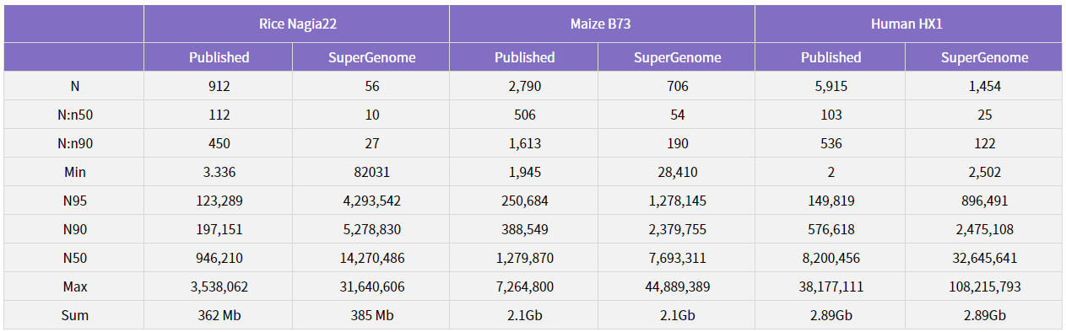The height and width of the screenshot is (332, 1066).
Task: Select the N95 row label
Action: click(x=74, y=201)
